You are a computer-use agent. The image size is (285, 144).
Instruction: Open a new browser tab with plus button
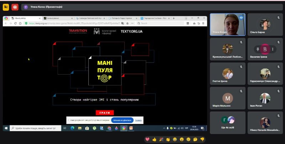tap(173, 19)
